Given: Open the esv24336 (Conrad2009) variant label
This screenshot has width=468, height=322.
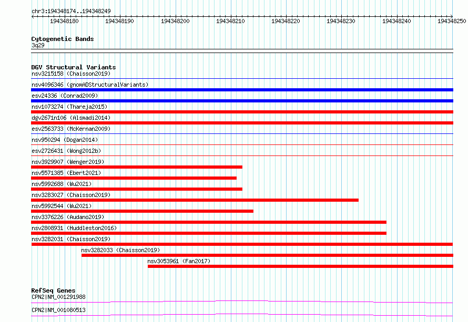Looking at the screenshot, I should click(x=65, y=96).
